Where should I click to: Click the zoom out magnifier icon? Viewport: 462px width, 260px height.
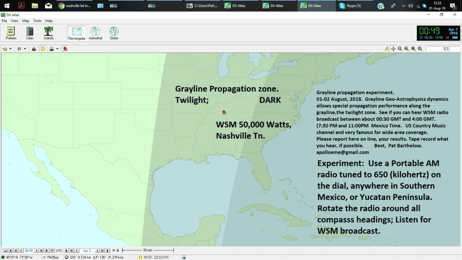pos(406,49)
